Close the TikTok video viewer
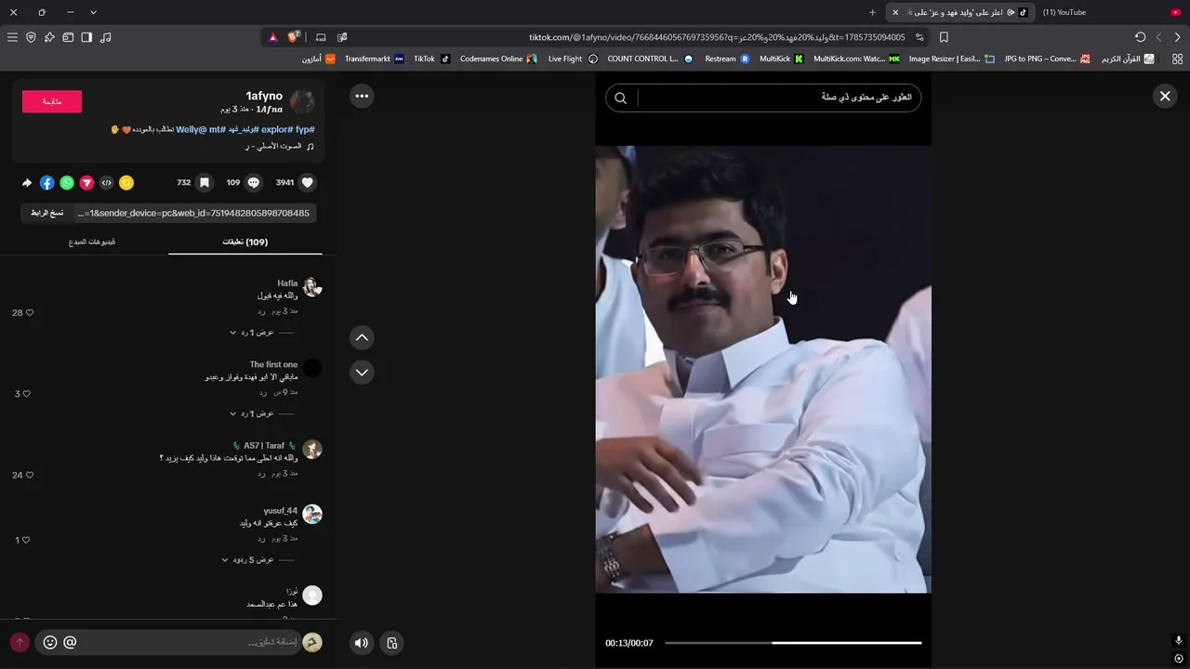 1165,96
